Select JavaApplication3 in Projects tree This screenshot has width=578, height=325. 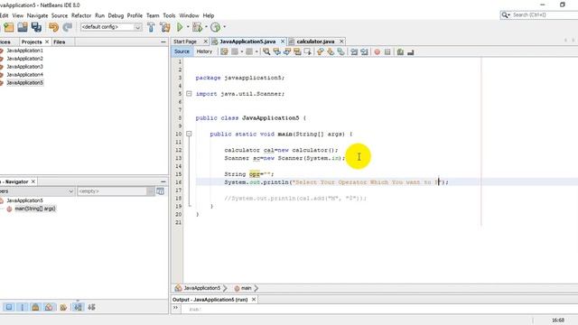point(24,66)
